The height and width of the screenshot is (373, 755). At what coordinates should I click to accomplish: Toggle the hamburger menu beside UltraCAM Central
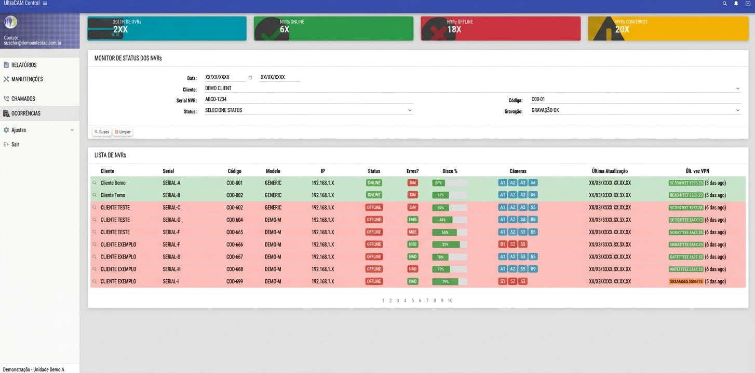click(45, 4)
